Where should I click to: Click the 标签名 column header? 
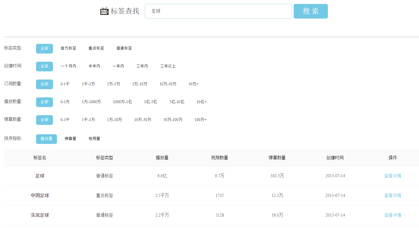point(40,158)
